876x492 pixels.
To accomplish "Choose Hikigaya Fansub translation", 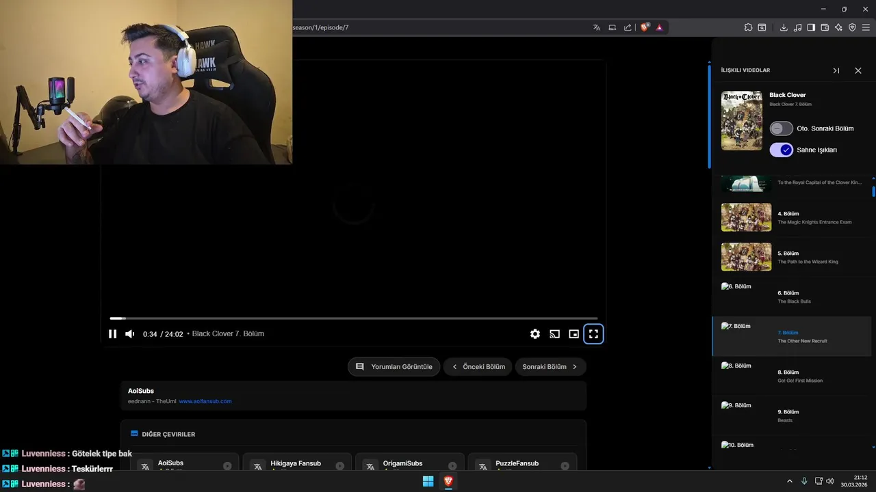I will point(297,463).
